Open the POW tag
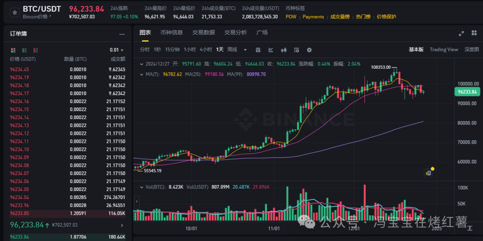483x241 pixels. point(291,17)
